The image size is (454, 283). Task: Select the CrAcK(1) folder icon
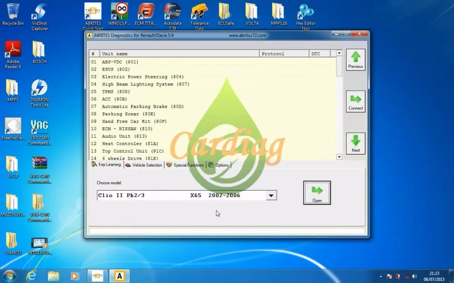pos(13,243)
